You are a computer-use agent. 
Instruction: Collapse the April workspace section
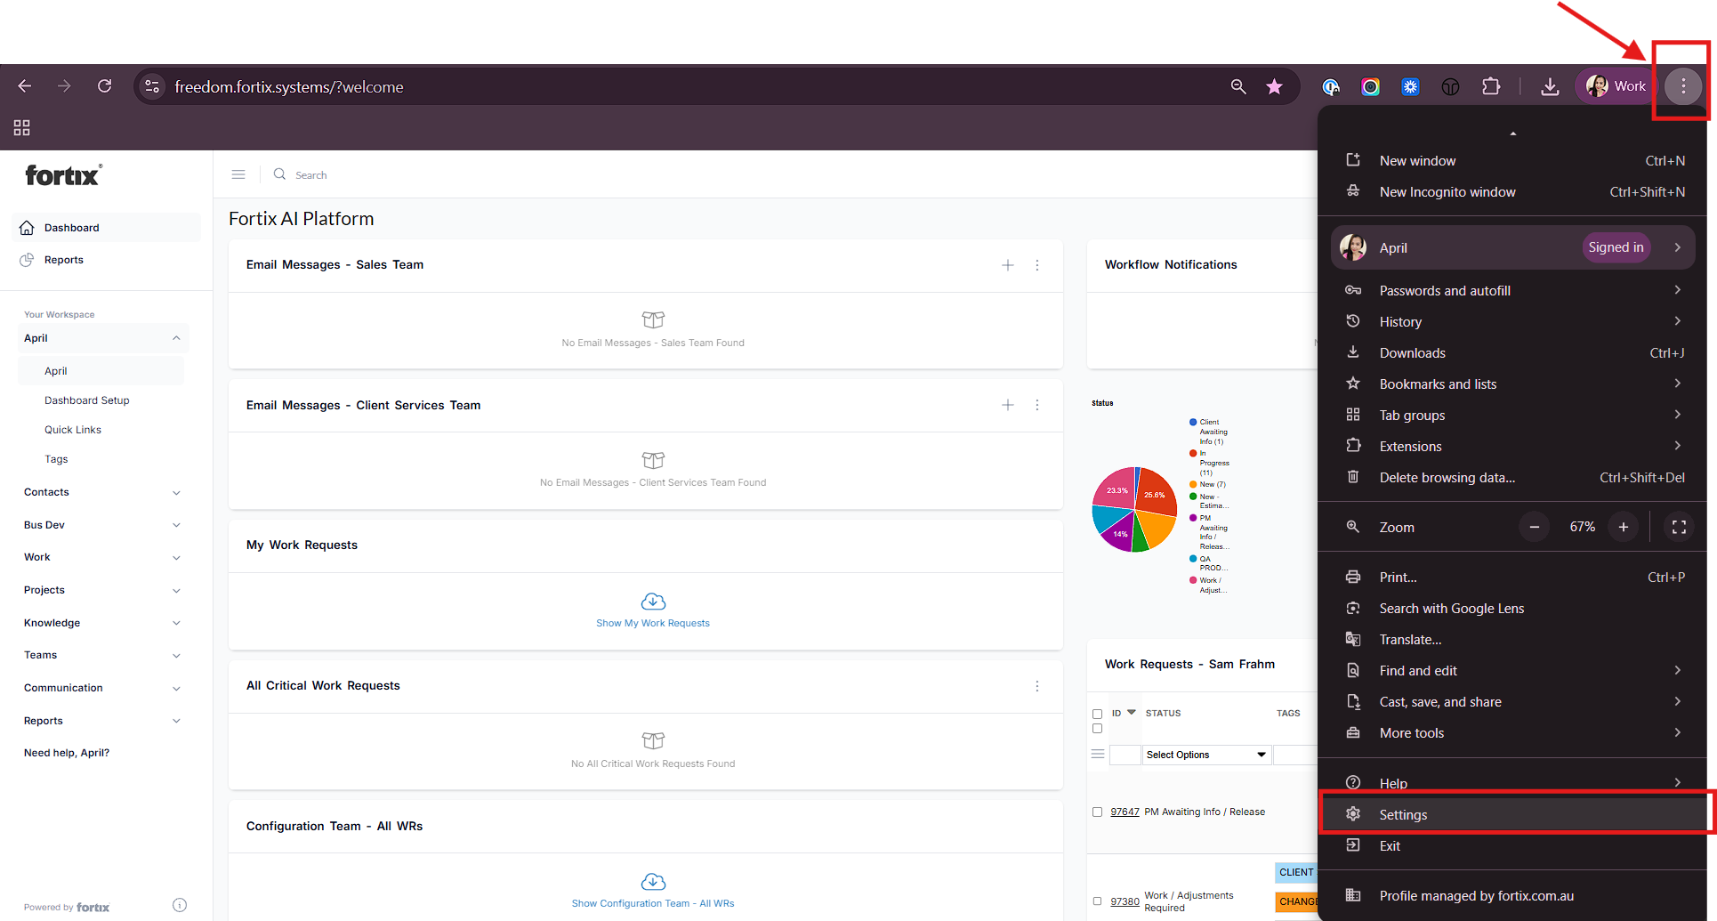(176, 338)
